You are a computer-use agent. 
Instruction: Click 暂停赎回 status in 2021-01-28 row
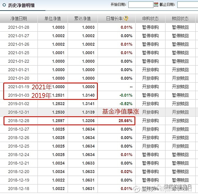(x=180, y=27)
